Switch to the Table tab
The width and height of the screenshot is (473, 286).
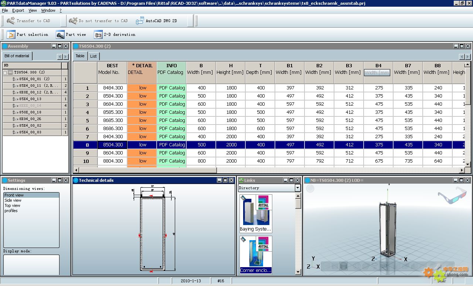pos(80,56)
